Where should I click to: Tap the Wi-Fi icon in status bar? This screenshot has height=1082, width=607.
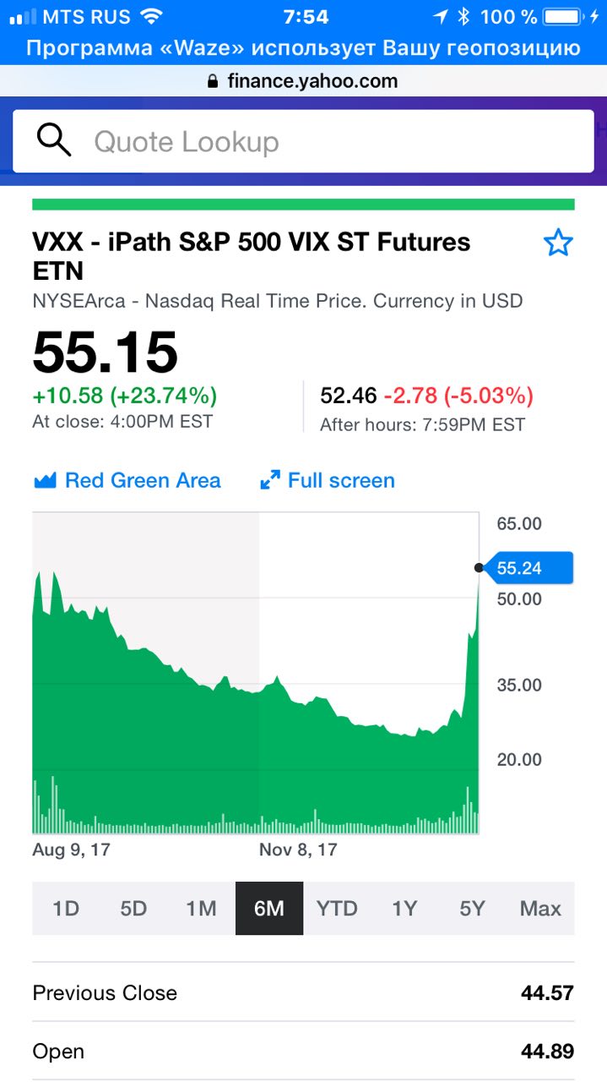(152, 17)
